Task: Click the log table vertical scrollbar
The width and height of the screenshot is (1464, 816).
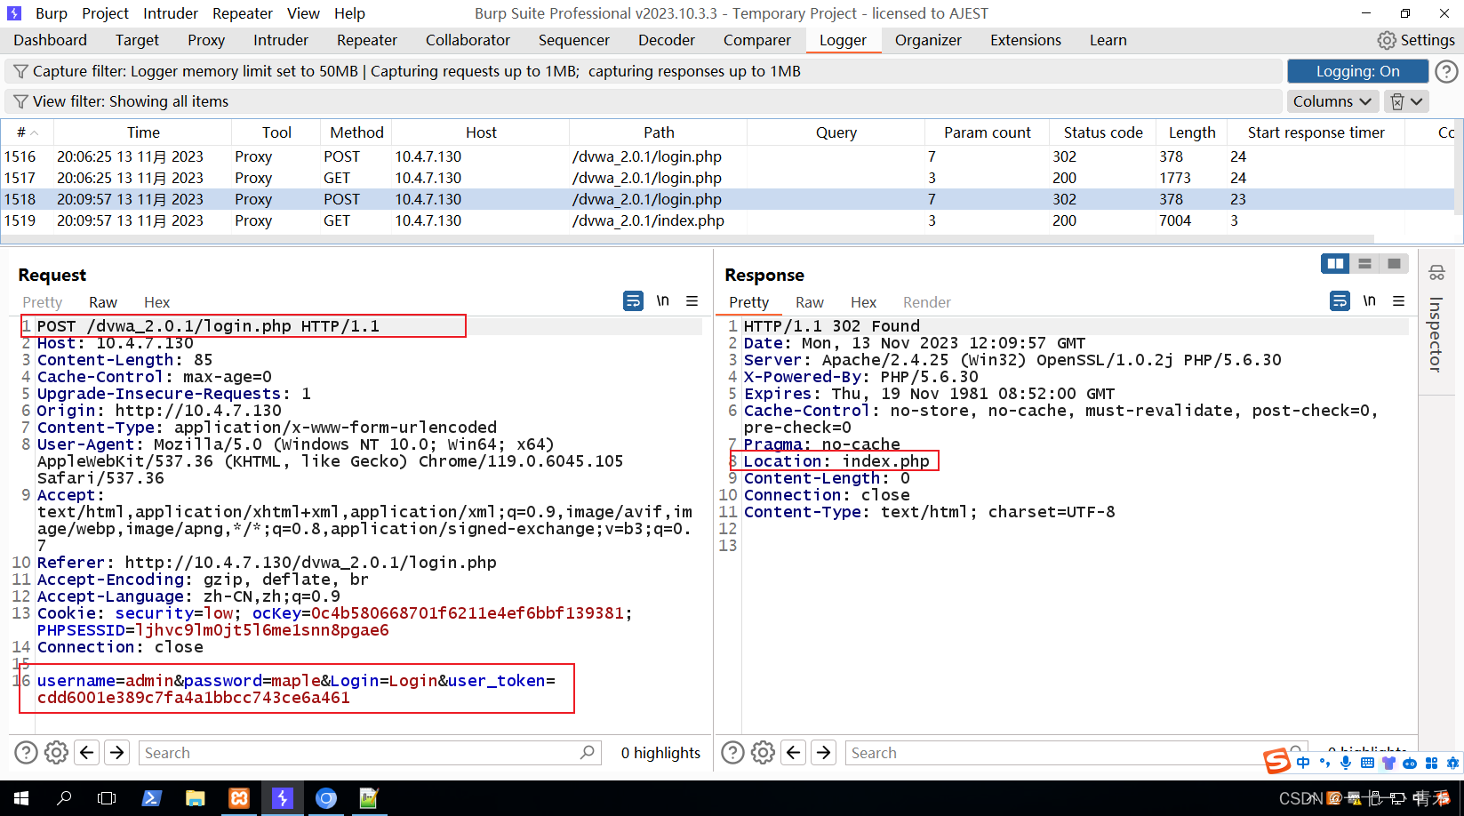Action: 1459,169
